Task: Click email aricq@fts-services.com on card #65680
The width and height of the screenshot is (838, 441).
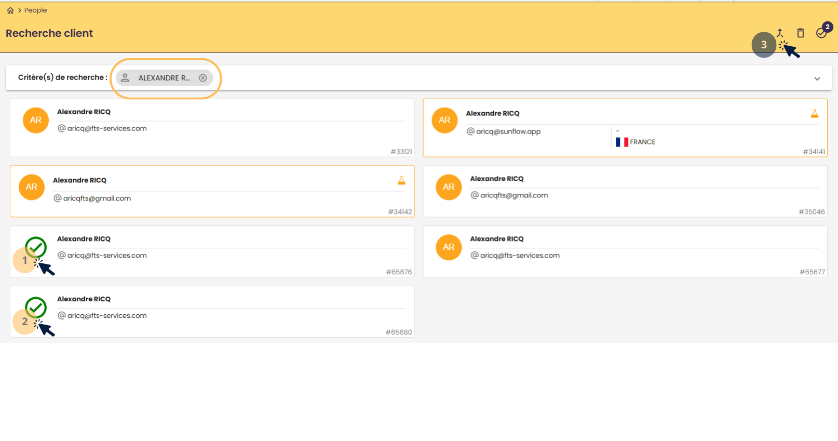Action: tap(107, 316)
